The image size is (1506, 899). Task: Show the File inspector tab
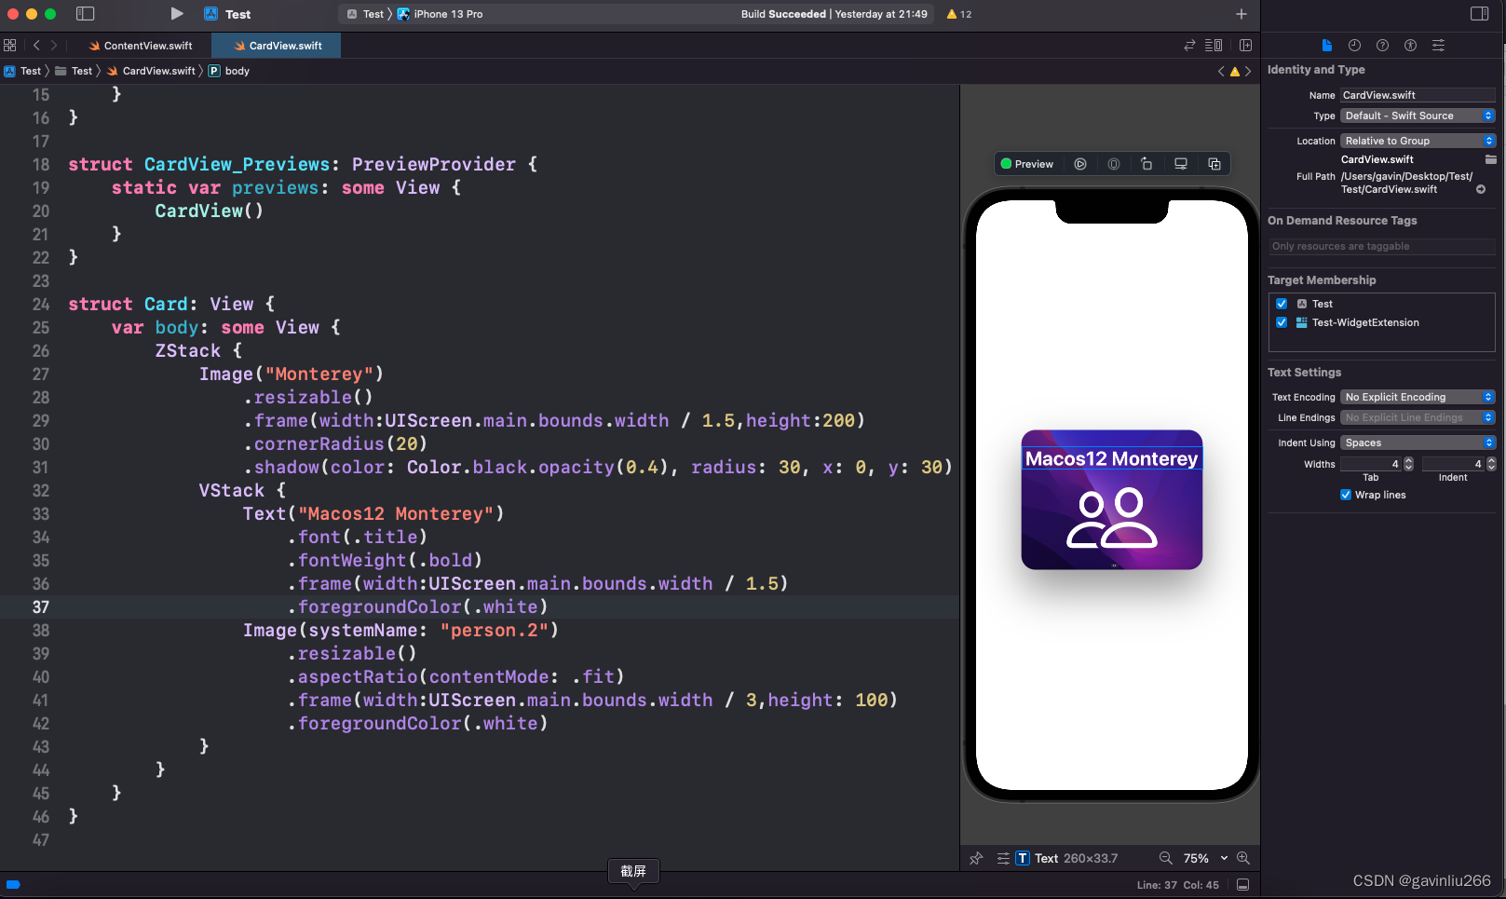(x=1327, y=45)
